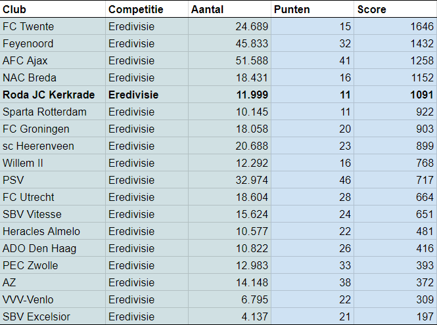This screenshot has width=437, height=325.
Task: Click Aantal value 4.137
Action: (x=229, y=316)
